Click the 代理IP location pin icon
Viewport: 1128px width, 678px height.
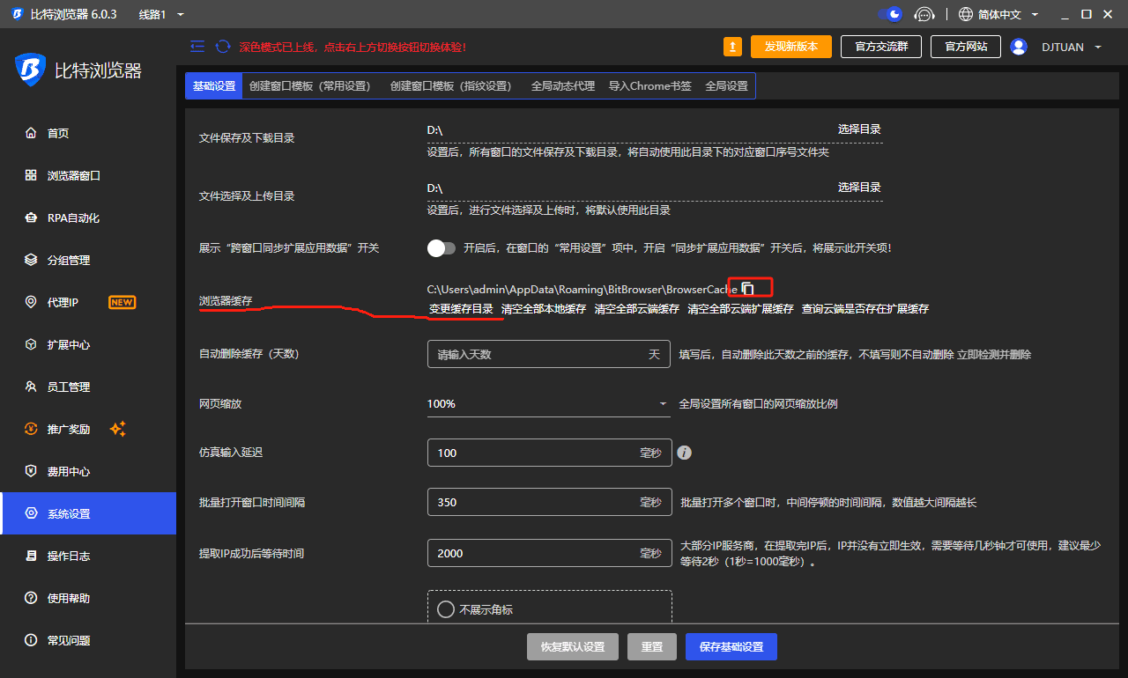click(x=31, y=302)
